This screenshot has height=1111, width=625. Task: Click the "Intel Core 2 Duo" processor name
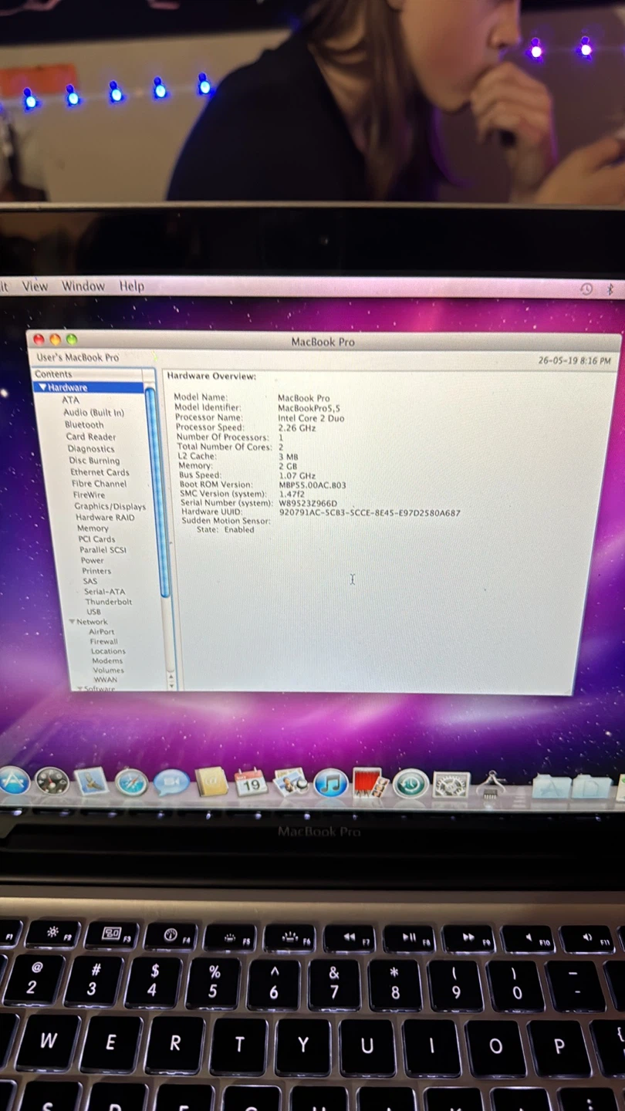[x=311, y=418]
